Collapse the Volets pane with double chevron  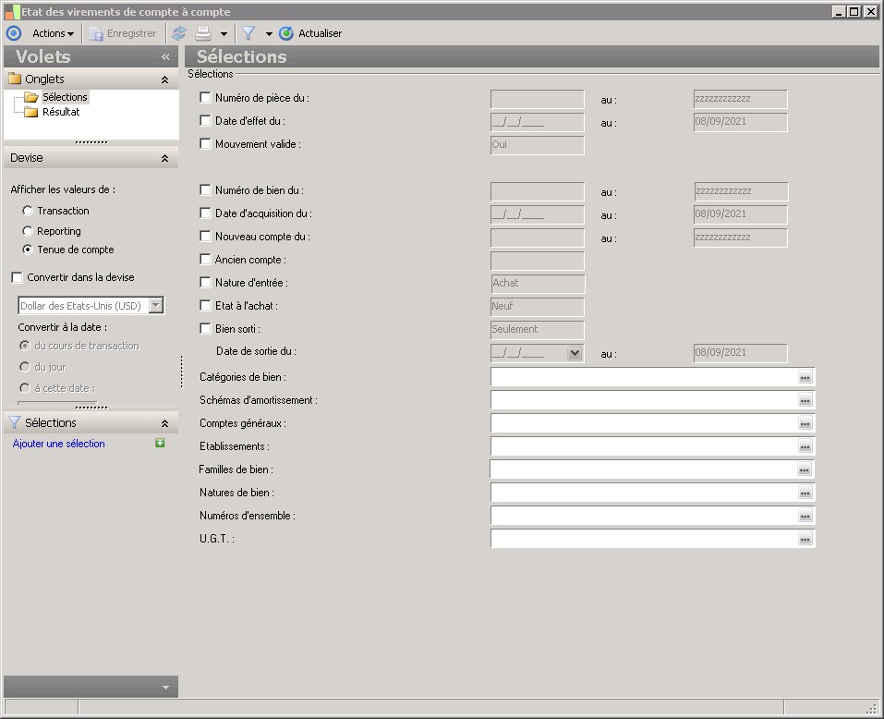[x=165, y=56]
